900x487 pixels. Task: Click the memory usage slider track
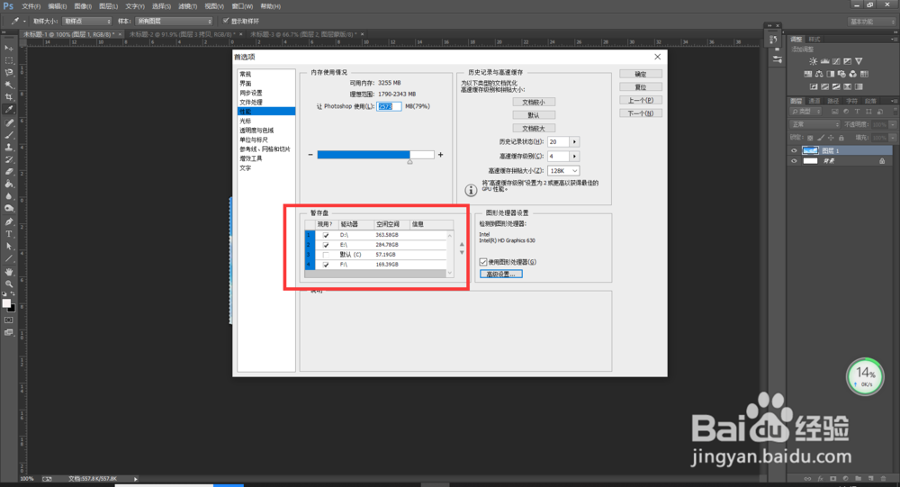pos(375,155)
